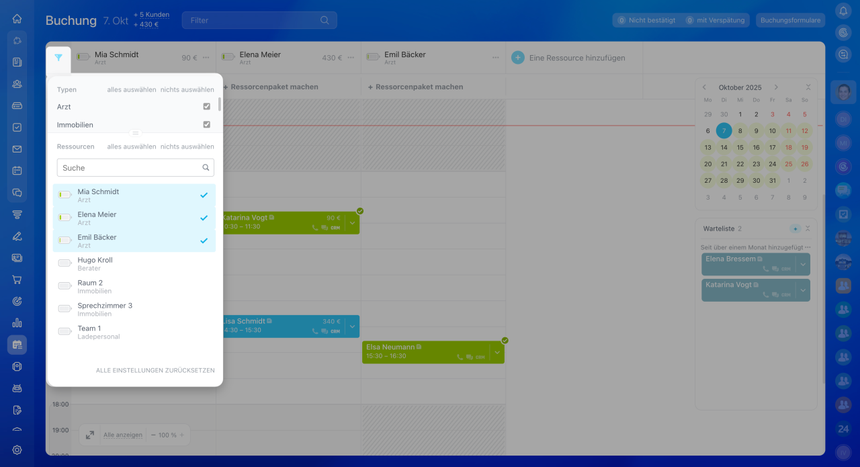Expand Elena Bressem waitlist dropdown arrow
Screen dimensions: 860x467
[x=803, y=264]
